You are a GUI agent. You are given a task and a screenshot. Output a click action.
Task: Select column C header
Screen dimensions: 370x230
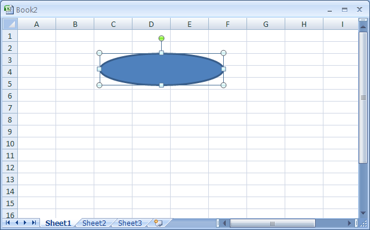click(113, 24)
